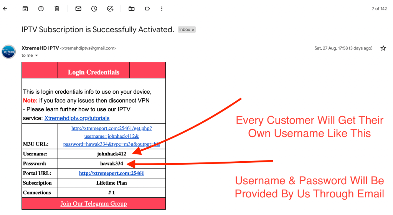Click the Lifetime Plan subscription cell
Image resolution: width=393 pixels, height=215 pixels.
pos(112,183)
